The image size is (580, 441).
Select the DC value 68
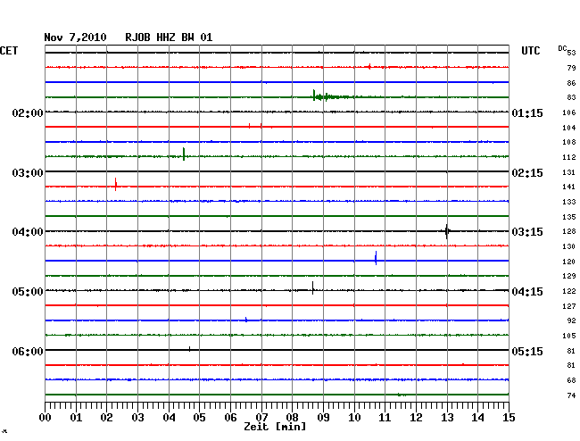571,380
